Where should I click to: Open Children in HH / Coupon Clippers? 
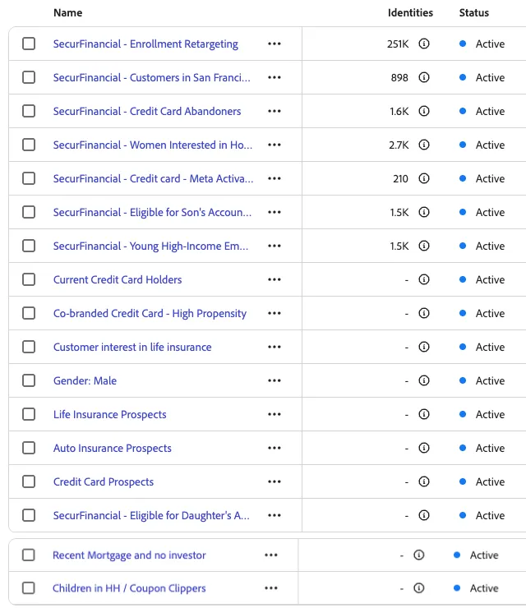click(x=129, y=588)
